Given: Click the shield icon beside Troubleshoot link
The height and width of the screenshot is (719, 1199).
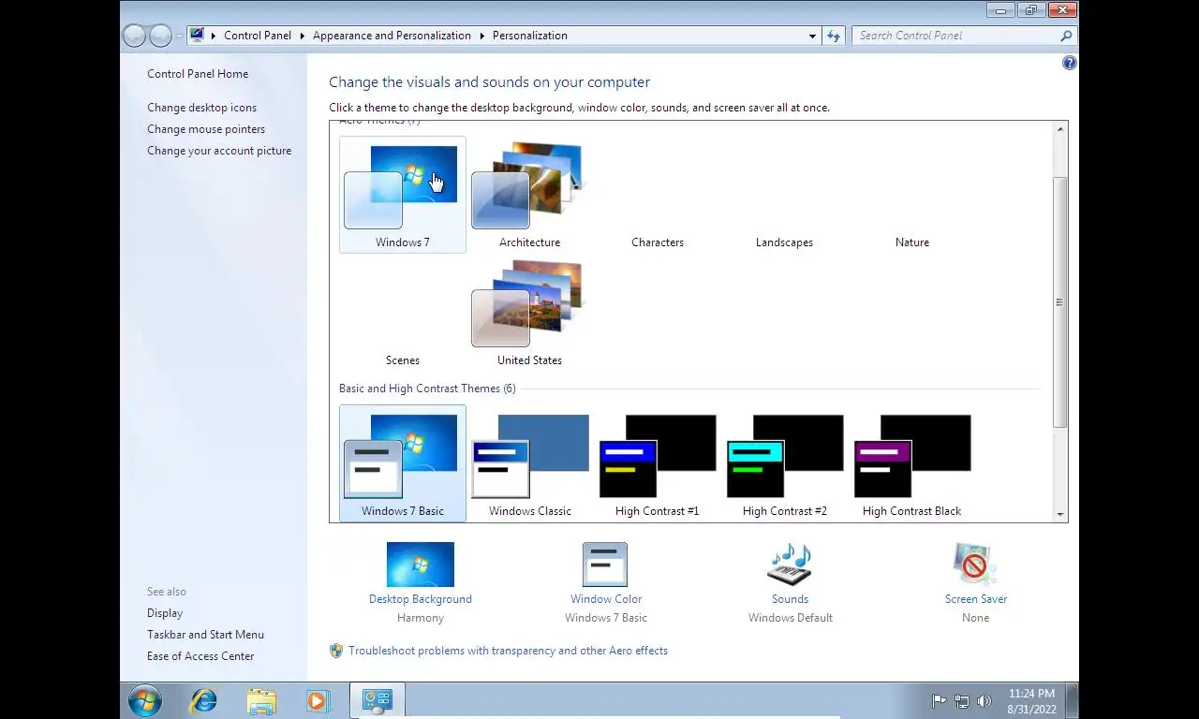Looking at the screenshot, I should coord(336,651).
